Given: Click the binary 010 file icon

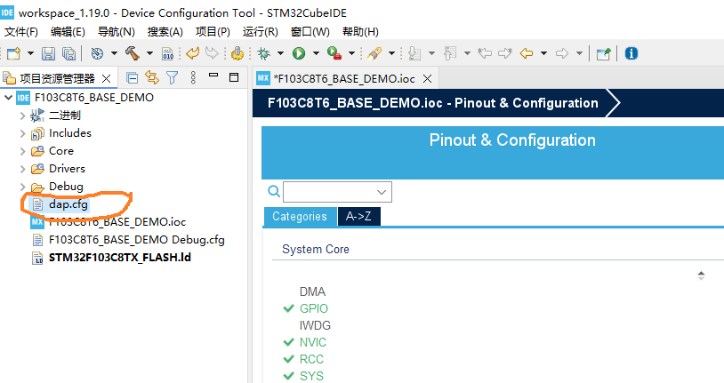Looking at the screenshot, I should 167,53.
